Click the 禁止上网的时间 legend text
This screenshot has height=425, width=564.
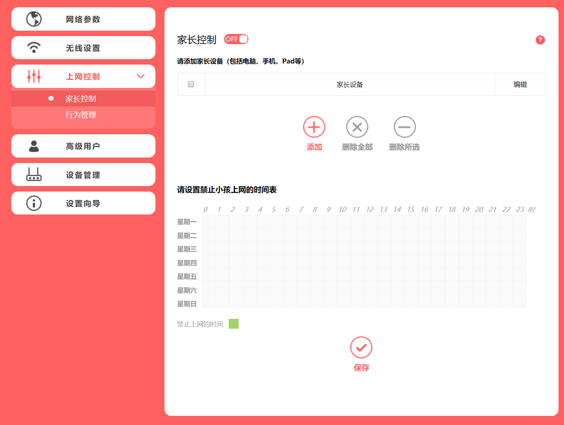point(200,324)
